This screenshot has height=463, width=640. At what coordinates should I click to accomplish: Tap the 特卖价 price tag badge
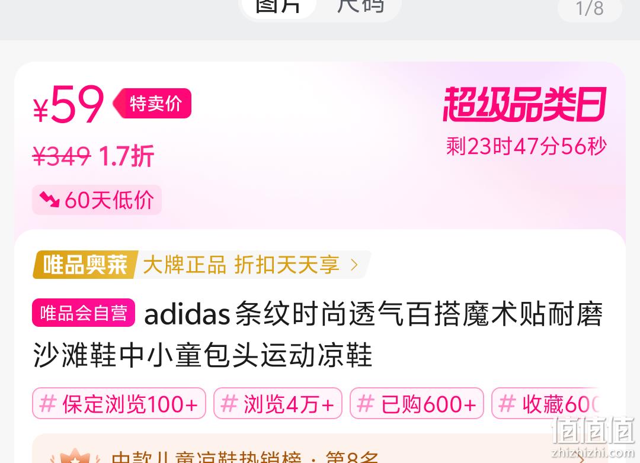point(152,103)
